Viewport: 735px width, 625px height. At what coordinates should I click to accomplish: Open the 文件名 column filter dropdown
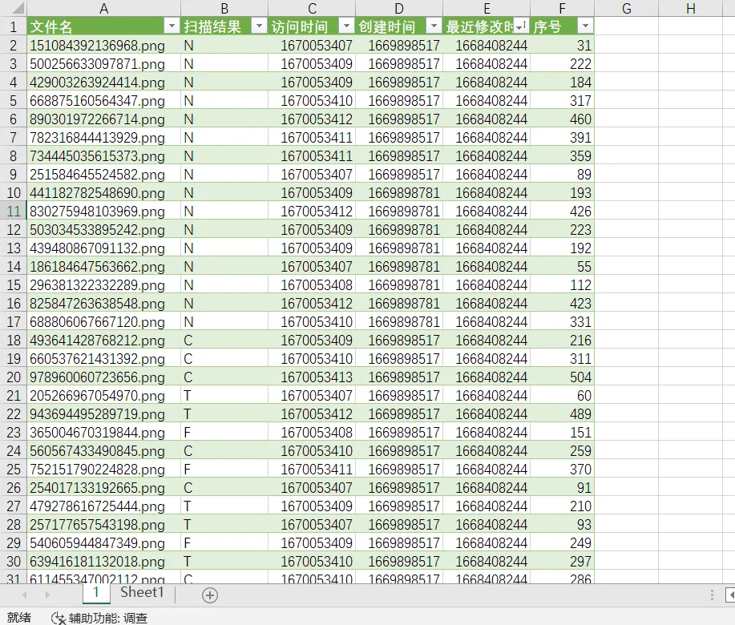(172, 26)
